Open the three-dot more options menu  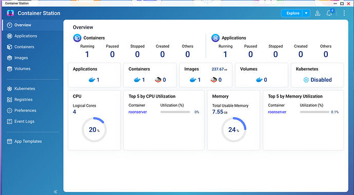tap(344, 13)
